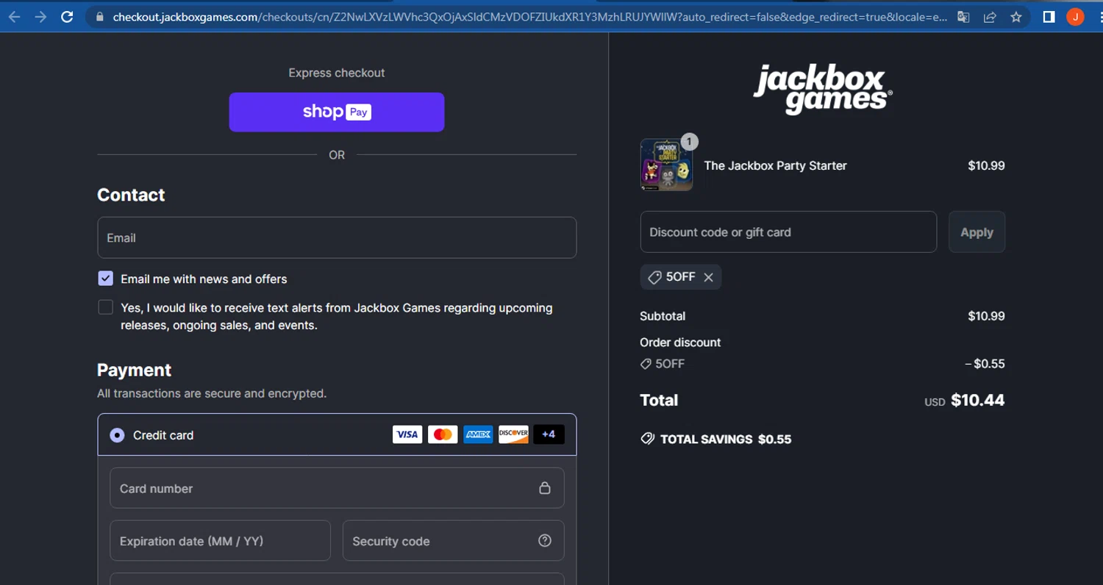Share this page via toolbar icon

(x=990, y=17)
